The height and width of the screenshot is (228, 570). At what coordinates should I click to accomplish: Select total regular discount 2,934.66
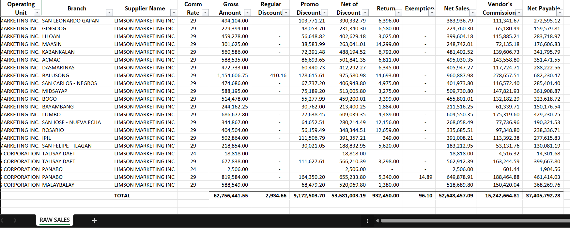tap(270, 196)
